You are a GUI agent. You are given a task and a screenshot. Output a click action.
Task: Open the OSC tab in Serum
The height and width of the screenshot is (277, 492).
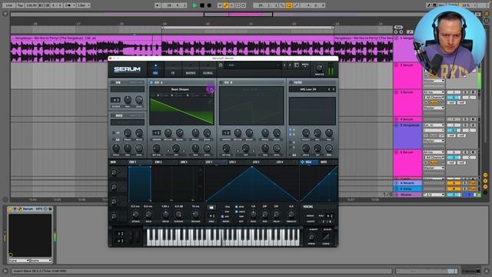tap(155, 70)
